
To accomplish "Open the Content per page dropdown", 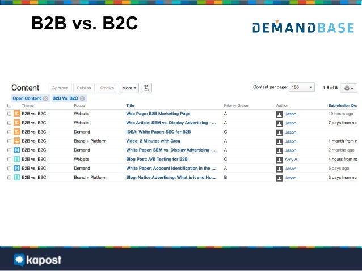I will pos(302,87).
